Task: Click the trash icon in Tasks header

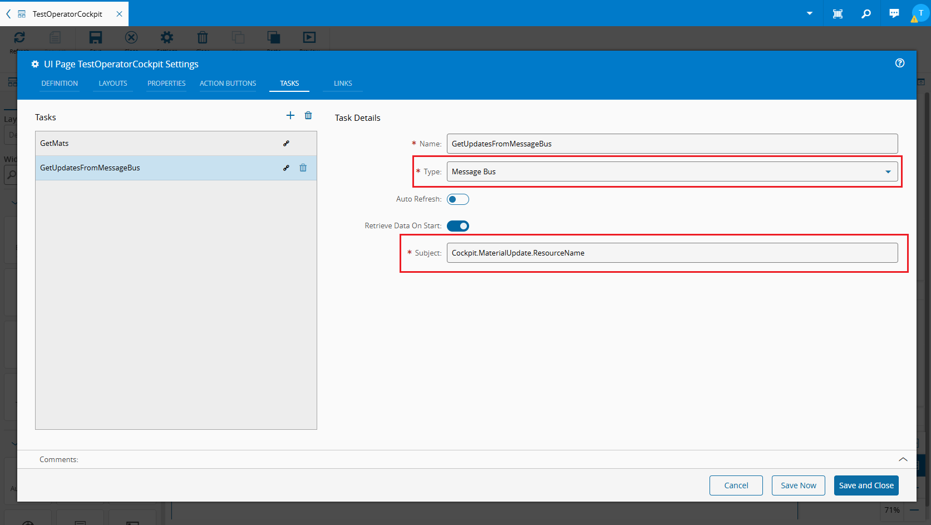Action: [x=308, y=115]
